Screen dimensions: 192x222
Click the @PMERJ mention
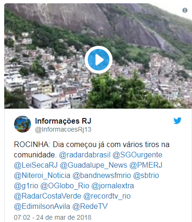pyautogui.click(x=146, y=165)
